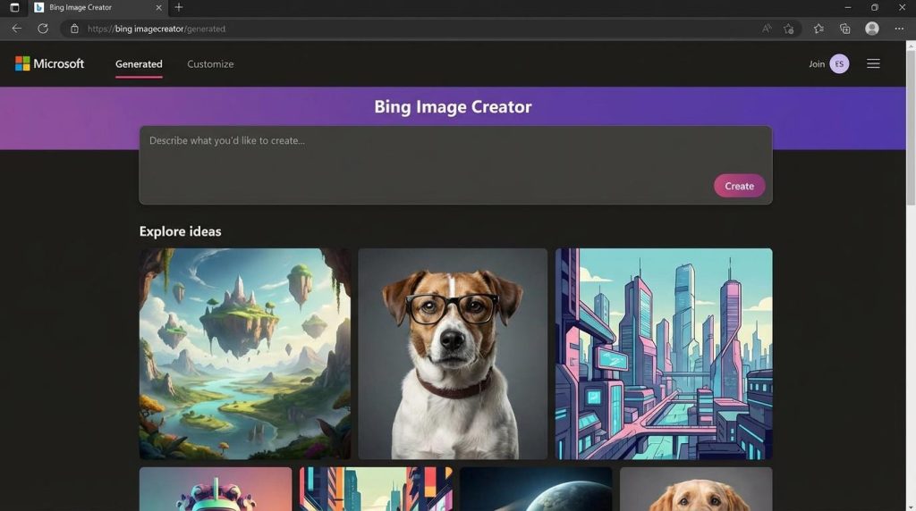Click the read aloud icon in address bar
916x511 pixels.
(767, 29)
